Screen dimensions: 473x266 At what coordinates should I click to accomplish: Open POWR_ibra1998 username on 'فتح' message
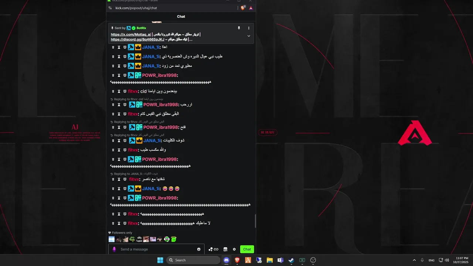pyautogui.click(x=160, y=127)
